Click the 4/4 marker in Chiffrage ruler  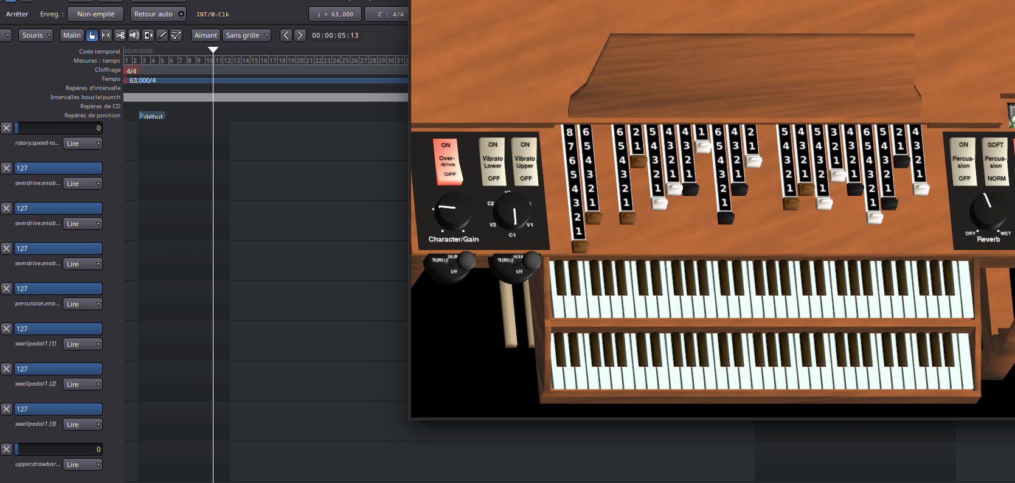(x=131, y=71)
